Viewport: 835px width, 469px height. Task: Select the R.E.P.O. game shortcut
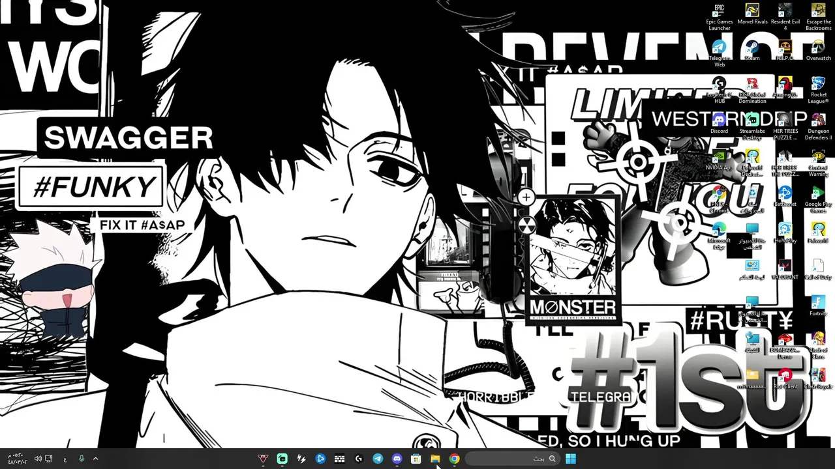785,51
